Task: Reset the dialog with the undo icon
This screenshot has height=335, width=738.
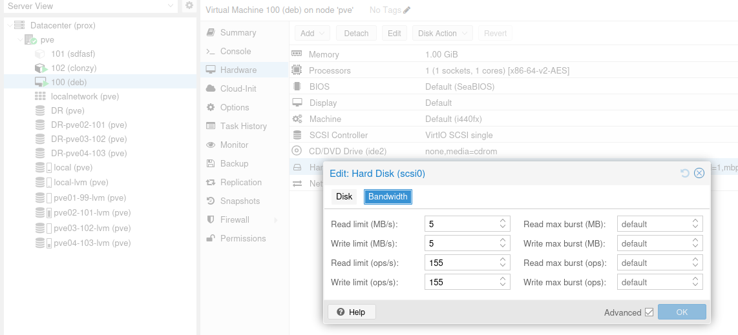Action: (x=685, y=174)
